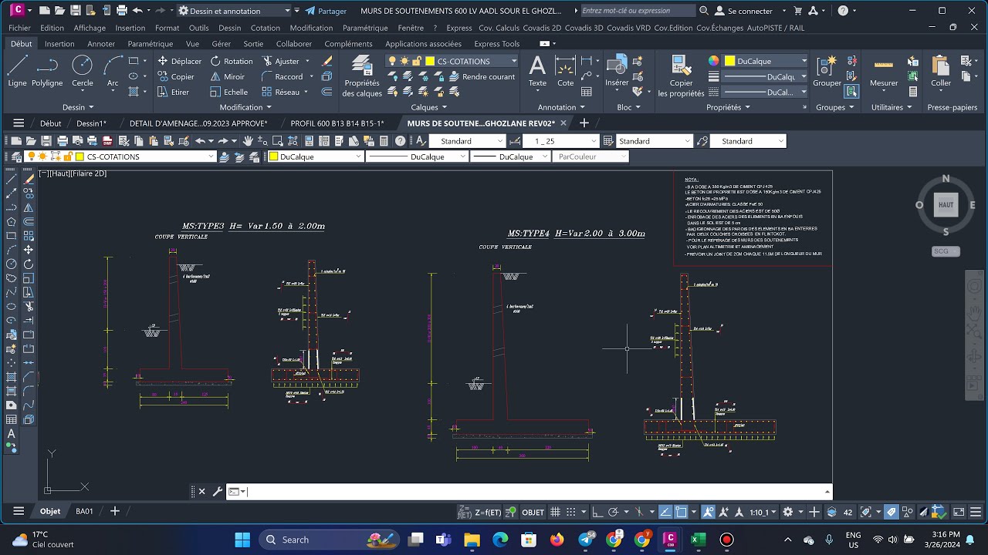Switch to the BA01 layout tab
Viewport: 988px width, 555px height.
click(x=84, y=511)
